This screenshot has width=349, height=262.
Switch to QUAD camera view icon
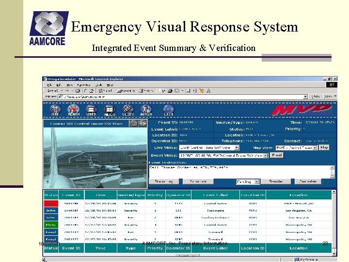91,110
